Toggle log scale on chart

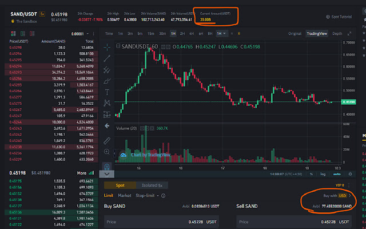pyautogui.click(x=323, y=174)
